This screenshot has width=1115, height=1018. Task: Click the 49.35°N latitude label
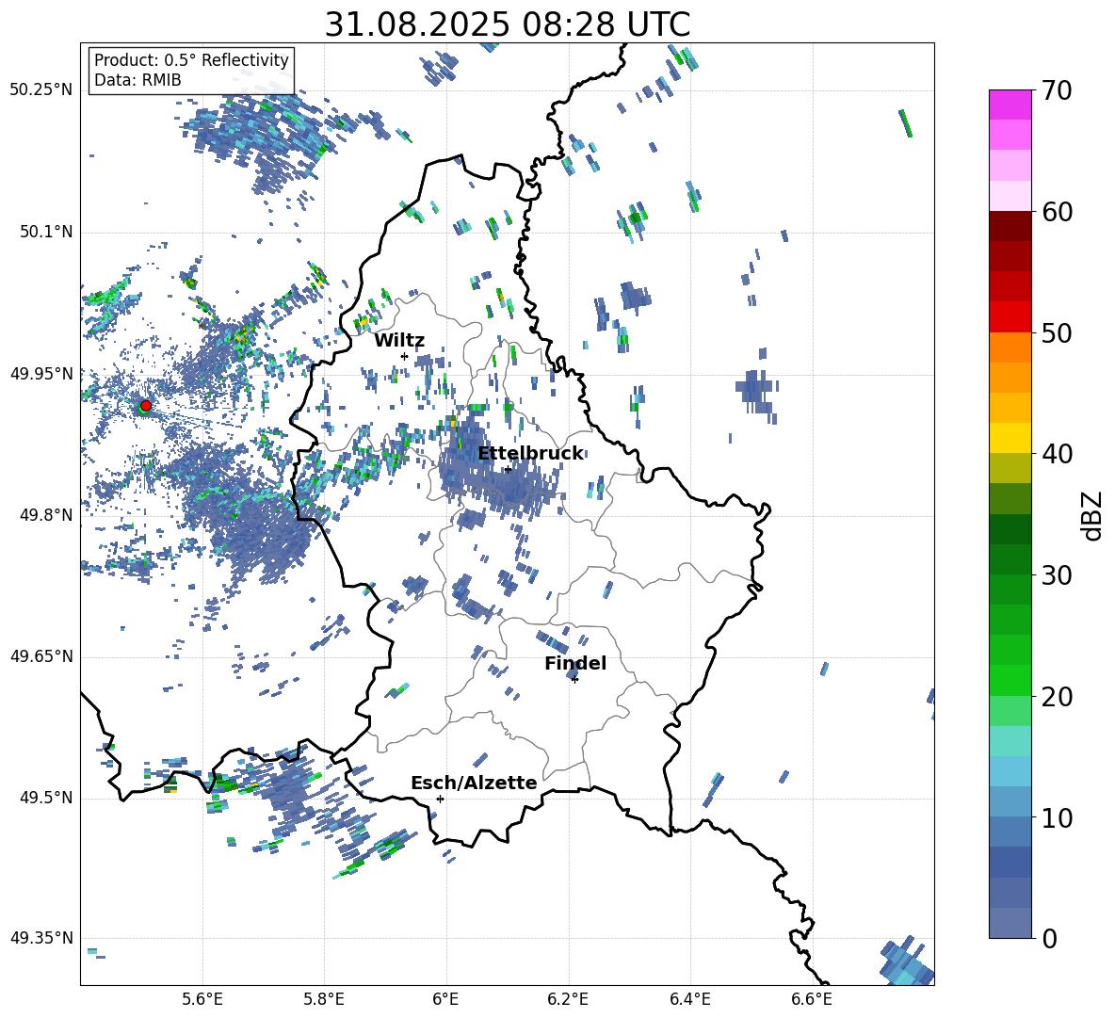coord(41,938)
